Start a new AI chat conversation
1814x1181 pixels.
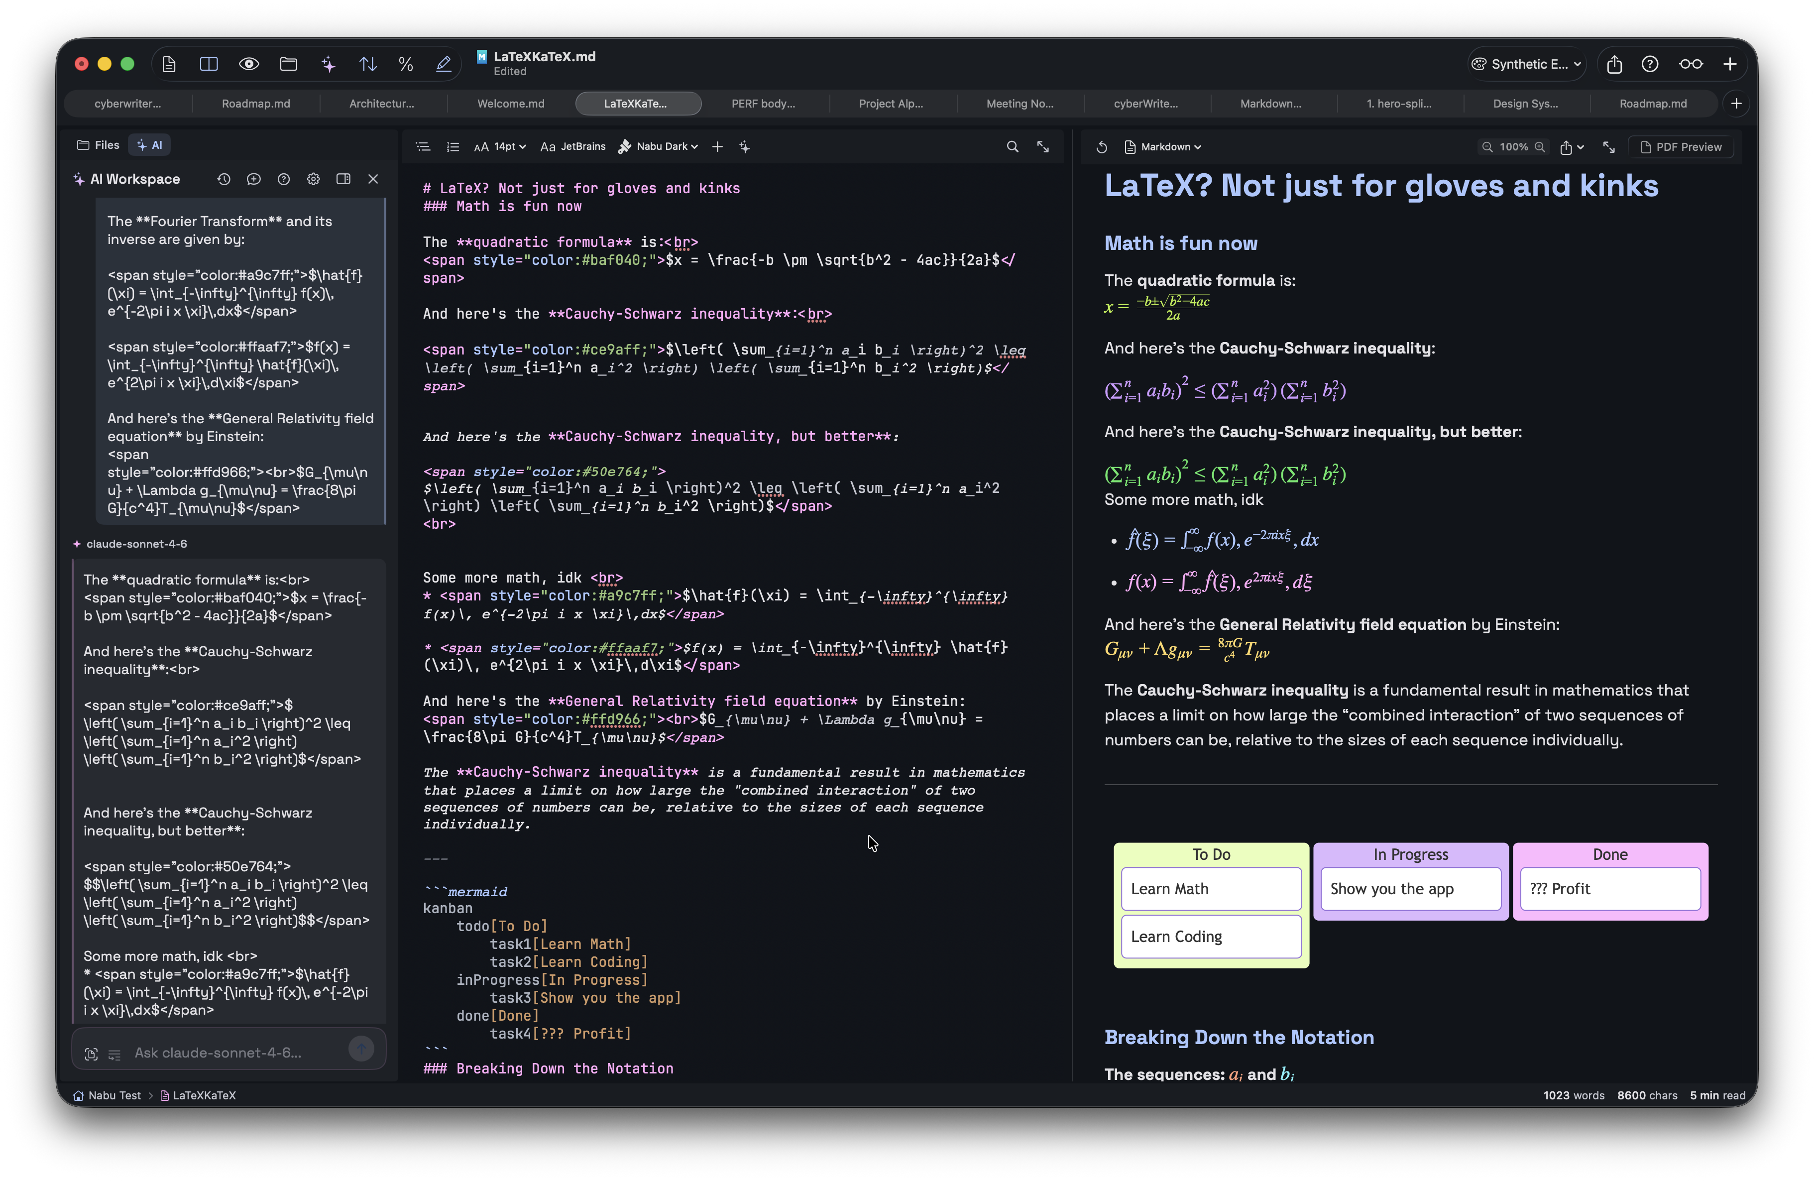pos(254,178)
